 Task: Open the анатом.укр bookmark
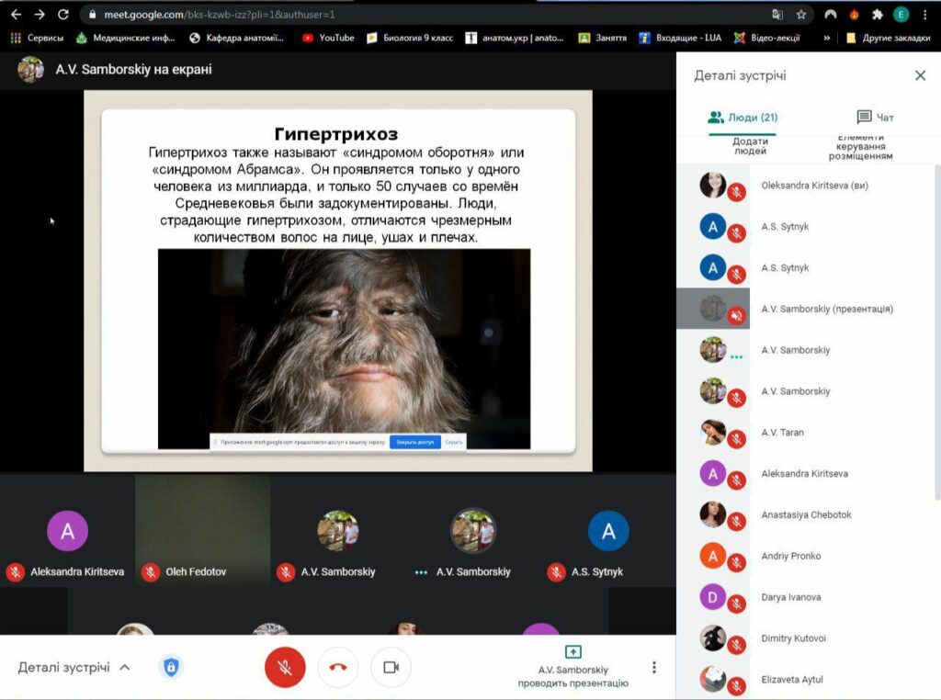pos(515,38)
